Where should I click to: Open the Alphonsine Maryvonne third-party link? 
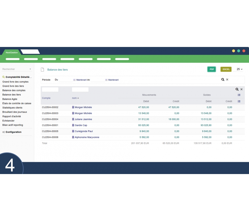click(x=87, y=137)
